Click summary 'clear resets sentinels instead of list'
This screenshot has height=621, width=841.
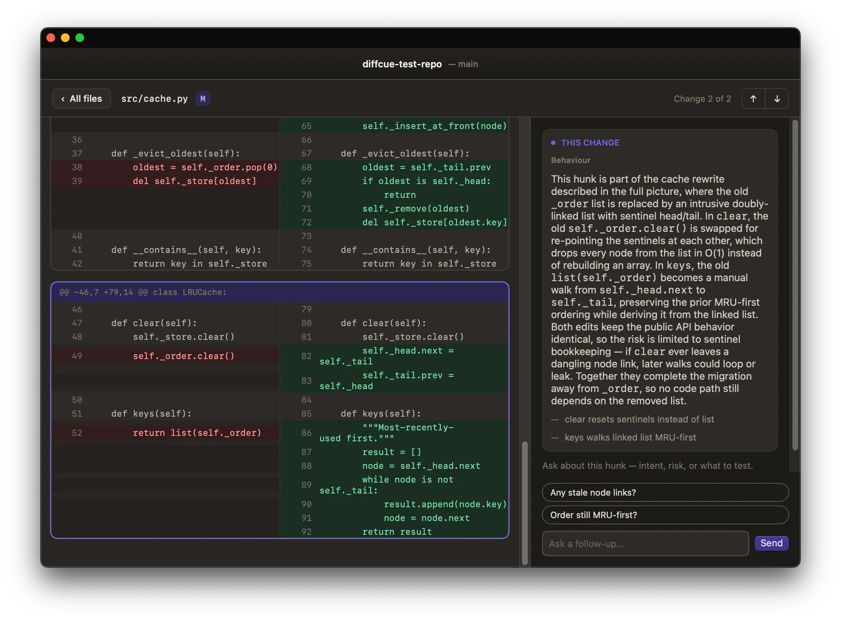point(639,419)
